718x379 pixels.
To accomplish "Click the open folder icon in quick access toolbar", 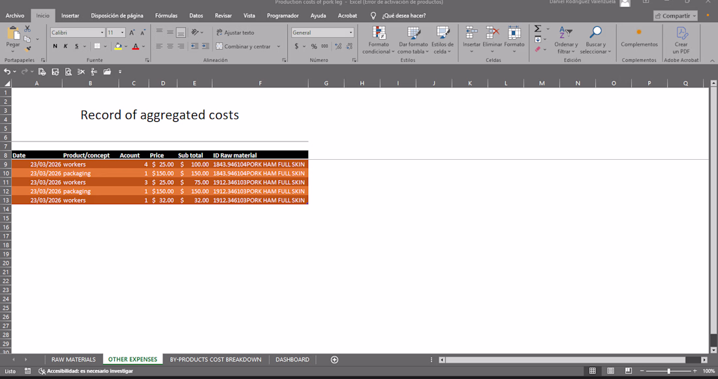I will tap(107, 71).
